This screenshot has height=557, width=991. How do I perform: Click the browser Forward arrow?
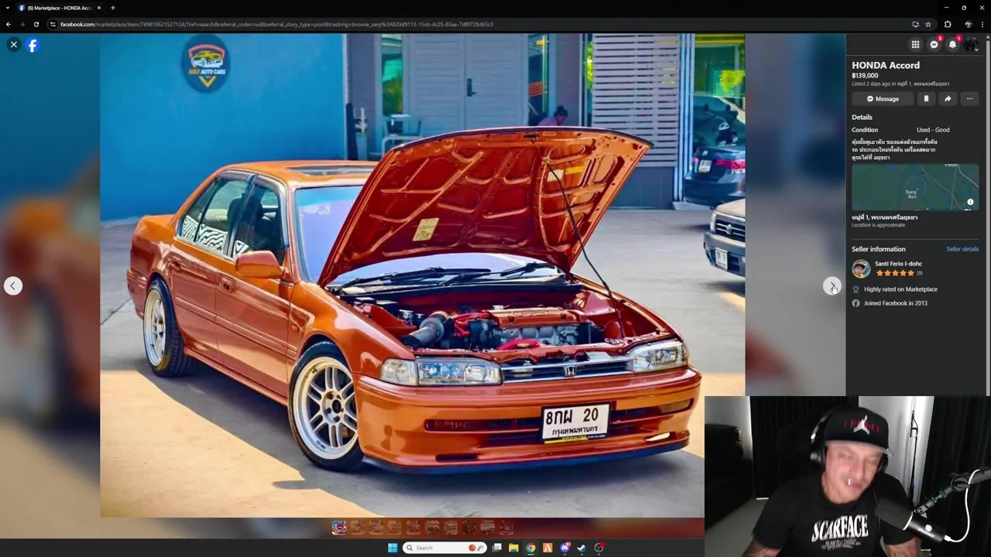point(22,24)
